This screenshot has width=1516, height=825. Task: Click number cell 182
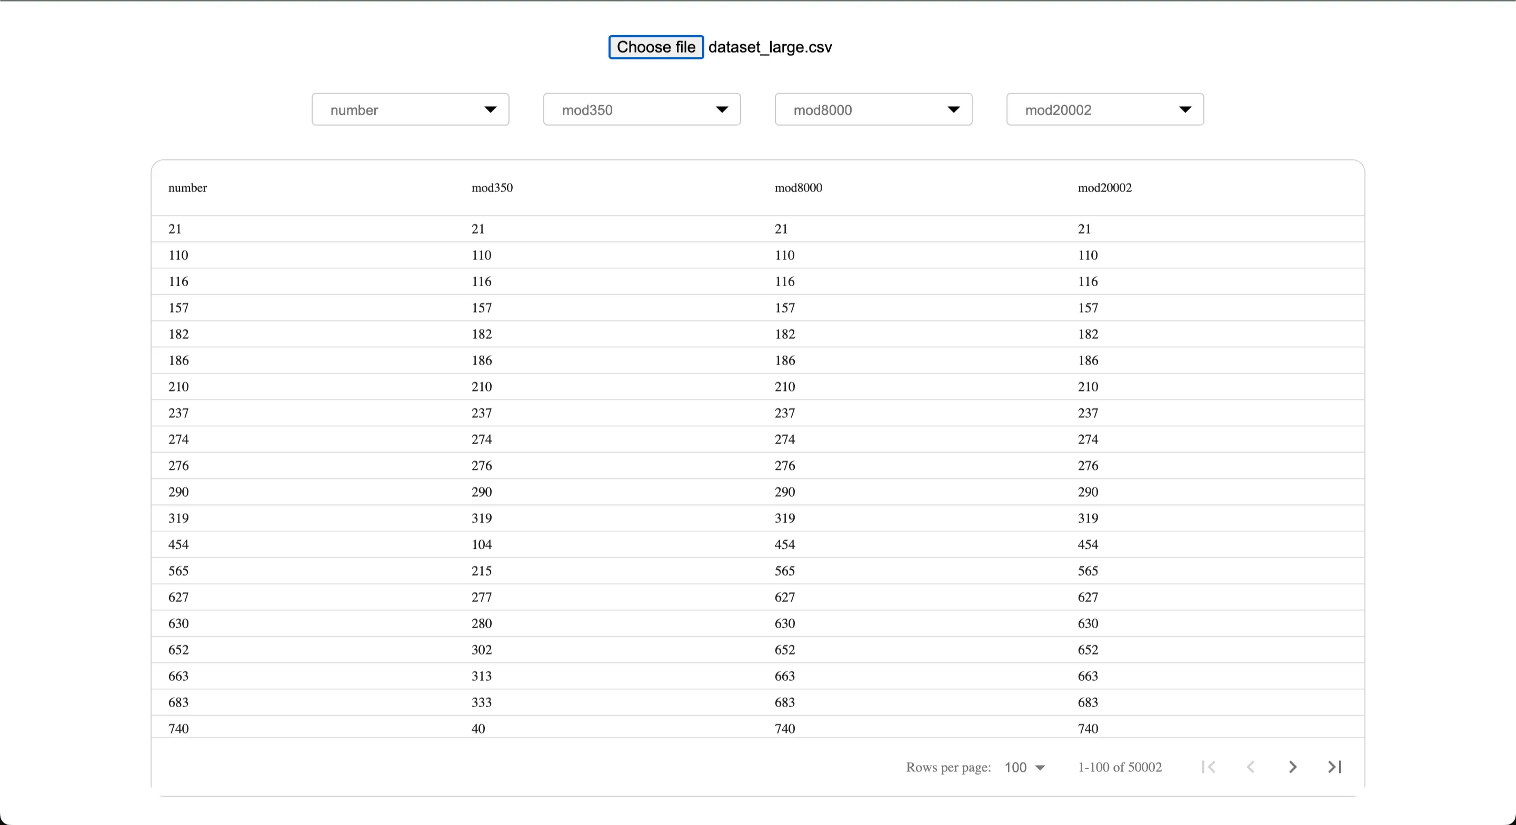coord(178,334)
